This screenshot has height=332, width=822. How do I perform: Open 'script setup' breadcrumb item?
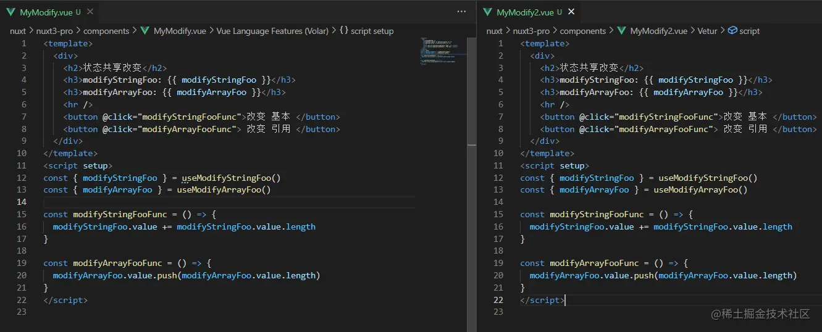point(372,31)
